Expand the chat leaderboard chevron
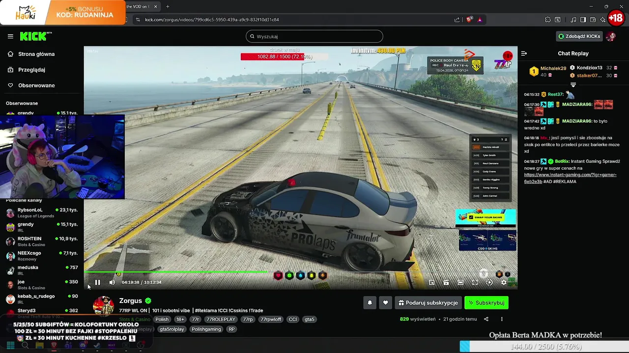Viewport: 629px width, 353px height. point(573,85)
